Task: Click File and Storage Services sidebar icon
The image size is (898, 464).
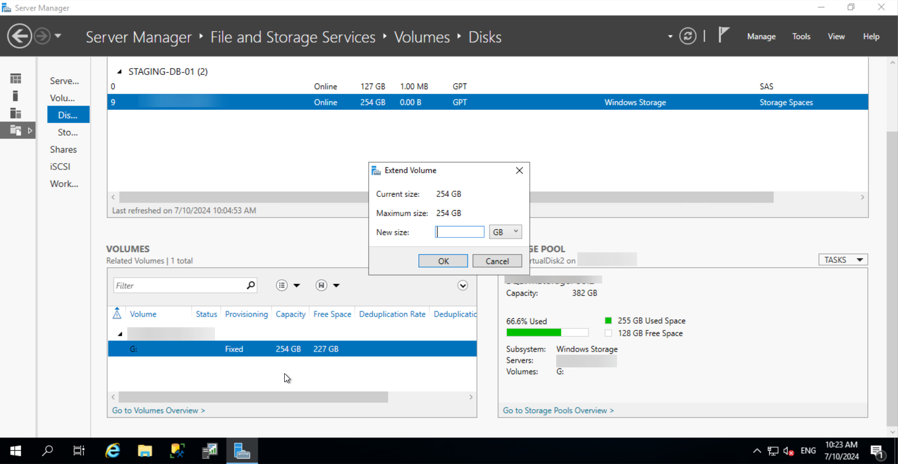Action: tap(16, 130)
